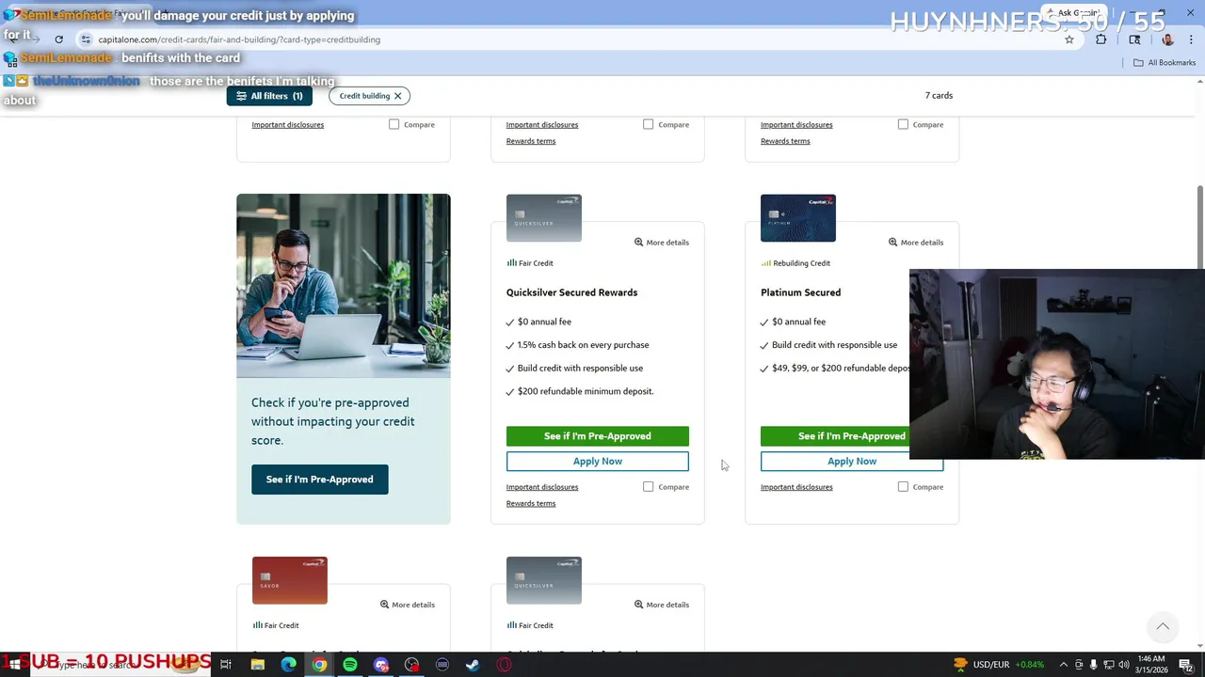Open Spotify from the taskbar

pyautogui.click(x=350, y=665)
